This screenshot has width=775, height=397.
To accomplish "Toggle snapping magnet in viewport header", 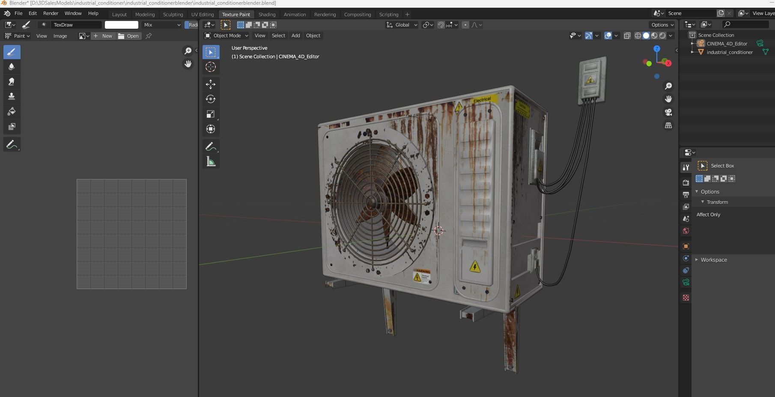I will (441, 25).
